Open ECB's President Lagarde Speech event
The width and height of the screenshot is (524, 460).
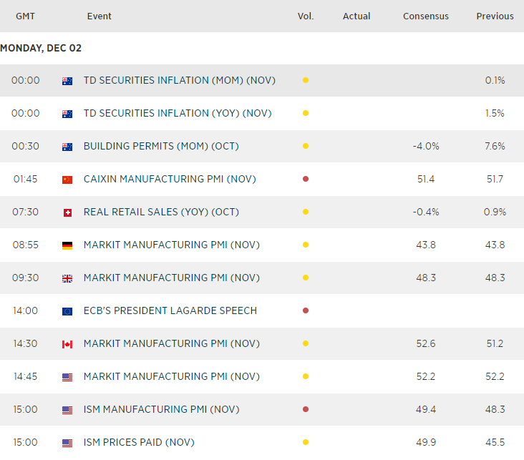click(170, 311)
